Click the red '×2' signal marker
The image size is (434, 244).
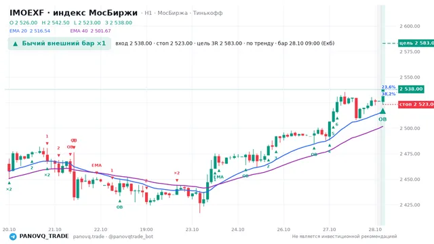tap(176, 174)
